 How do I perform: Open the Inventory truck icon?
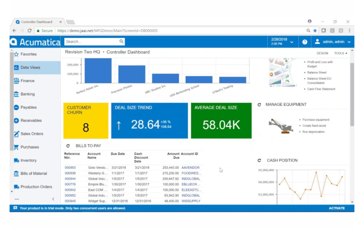coord(16,161)
